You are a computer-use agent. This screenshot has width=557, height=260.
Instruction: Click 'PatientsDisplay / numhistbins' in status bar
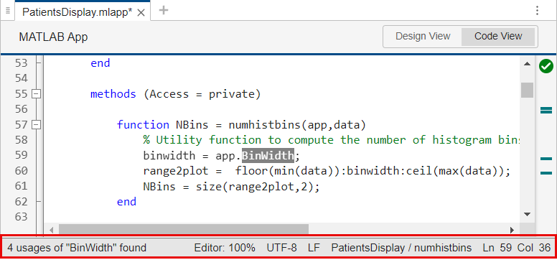[401, 248]
